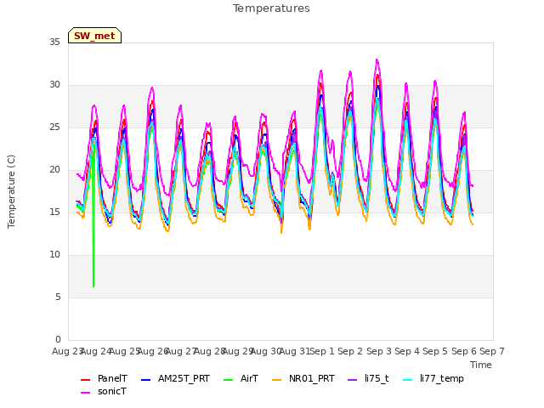Viewport: 544px width, 408px height.
Task: Click the 35 y-axis tick label
Action: coord(54,42)
